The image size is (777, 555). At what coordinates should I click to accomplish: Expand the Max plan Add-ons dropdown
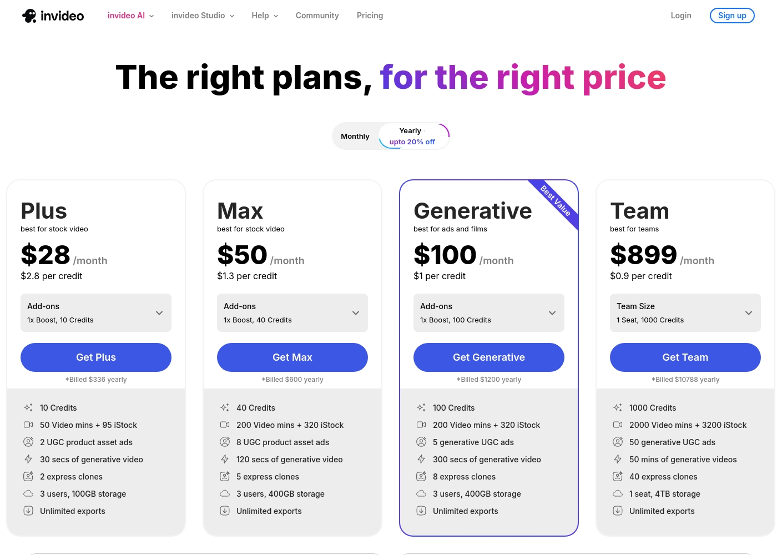click(292, 312)
